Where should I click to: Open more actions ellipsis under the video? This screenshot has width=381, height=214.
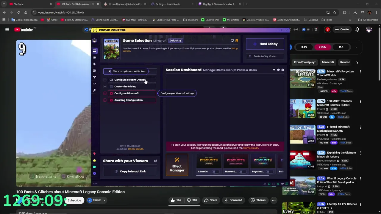(274, 200)
